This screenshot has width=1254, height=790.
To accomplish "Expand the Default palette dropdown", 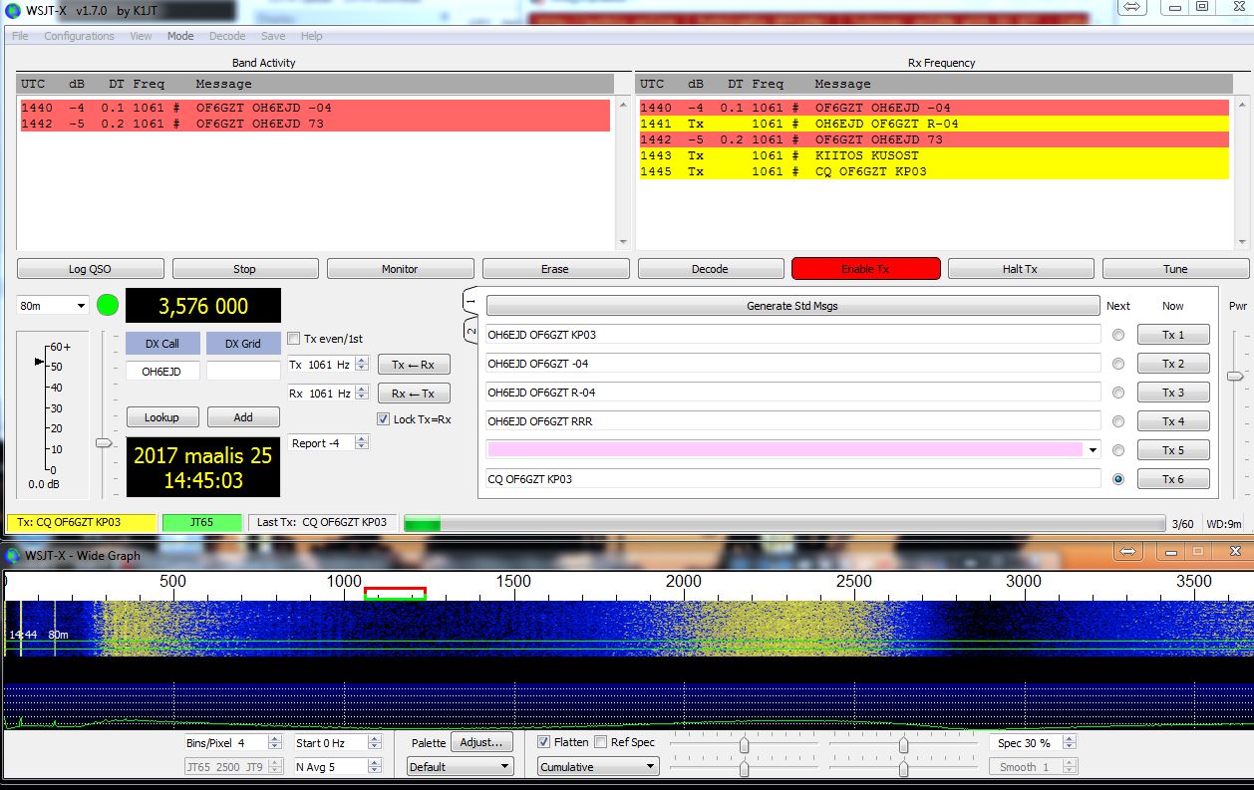I will (460, 767).
